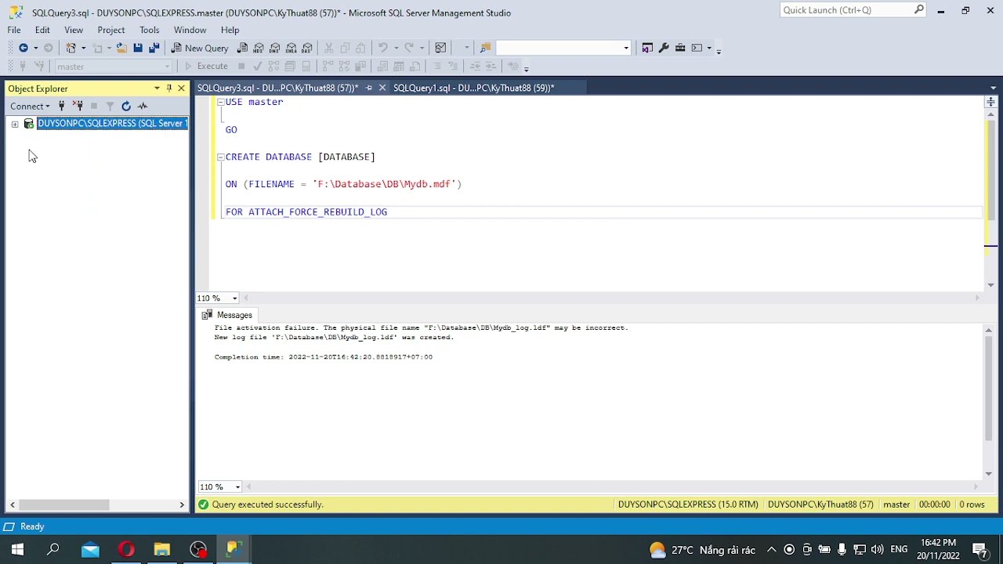This screenshot has width=1003, height=564.
Task: Open the Connect dropdown in Object Explorer
Action: pos(30,106)
